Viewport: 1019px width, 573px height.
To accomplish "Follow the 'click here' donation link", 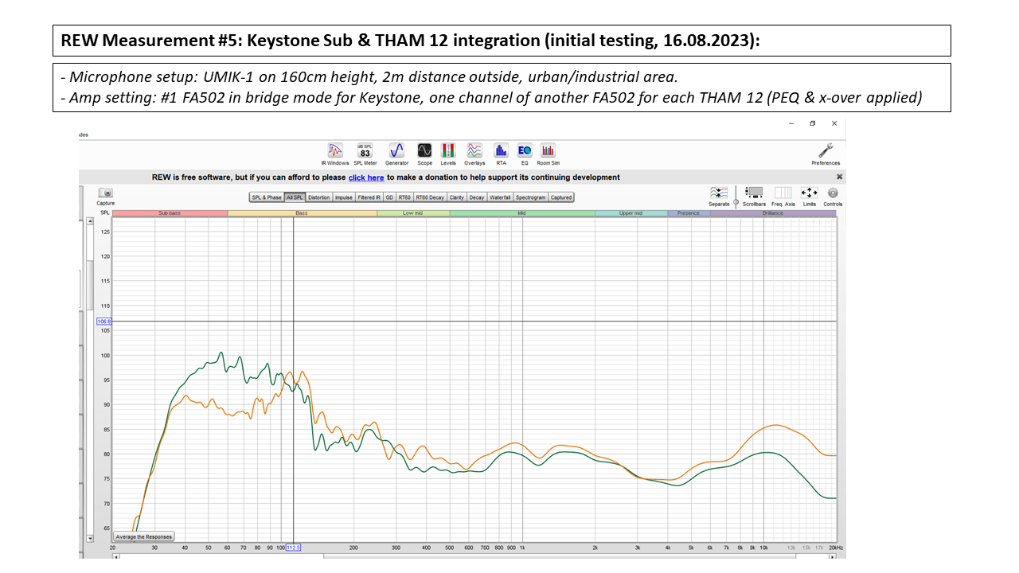I will [366, 177].
